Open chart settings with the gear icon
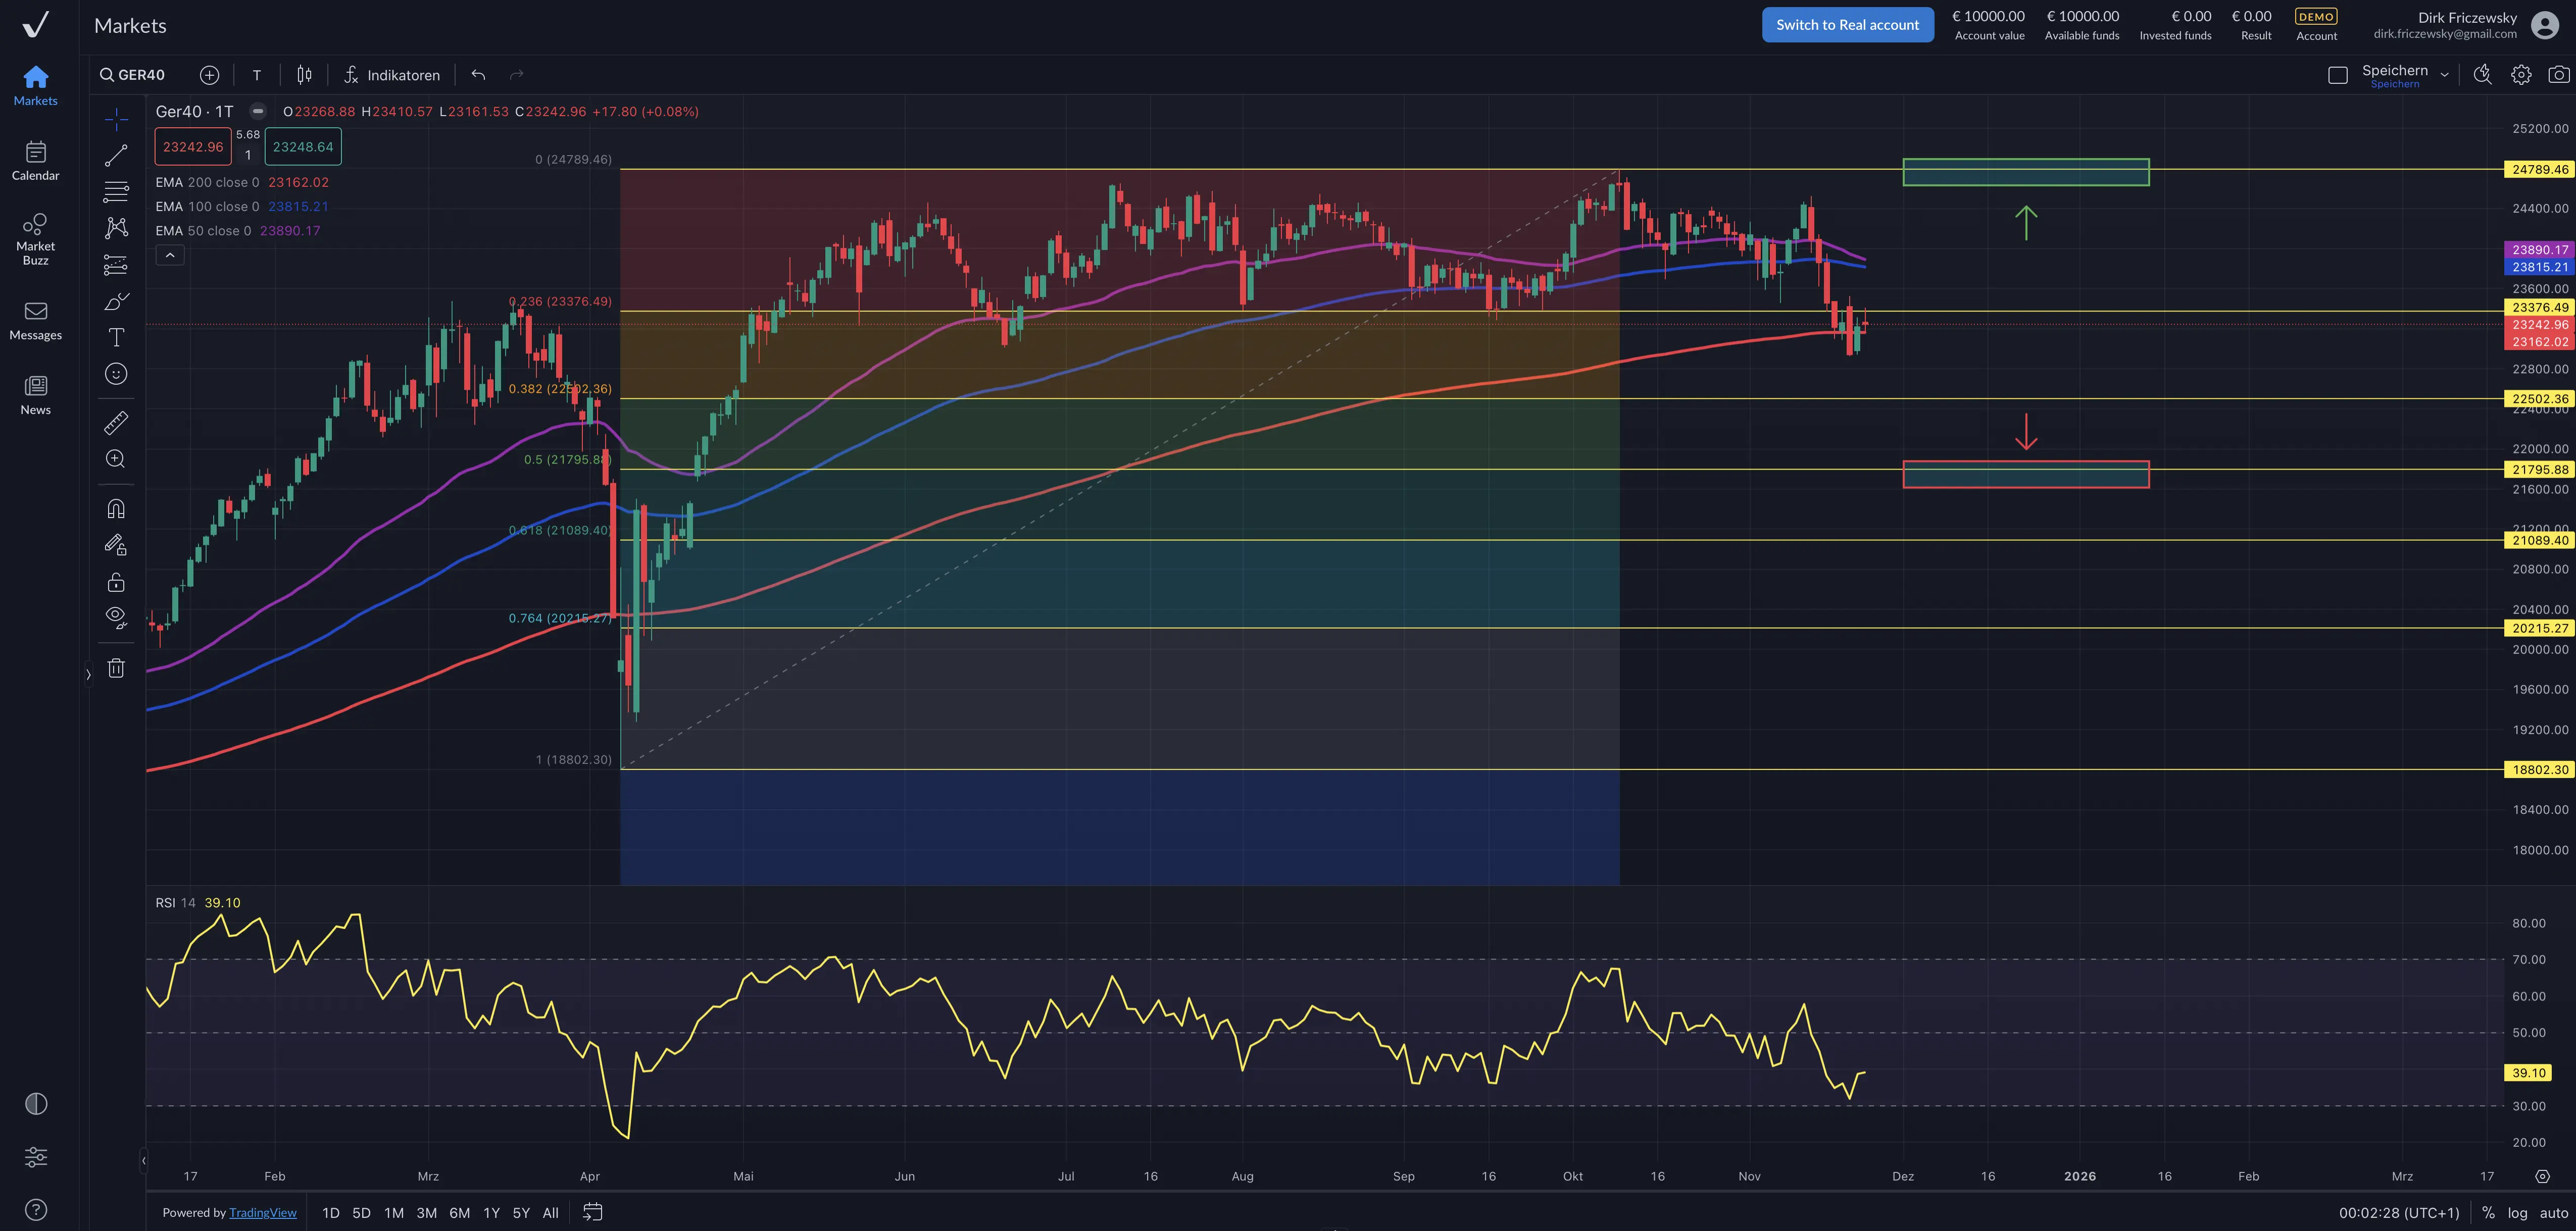Screen dimensions: 2576x1231 [2521, 74]
